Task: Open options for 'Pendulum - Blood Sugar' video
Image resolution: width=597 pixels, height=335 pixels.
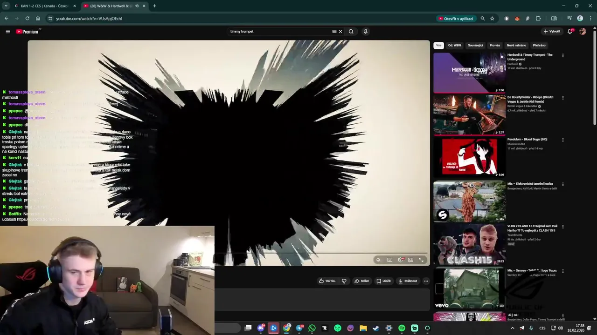Action: click(x=562, y=140)
